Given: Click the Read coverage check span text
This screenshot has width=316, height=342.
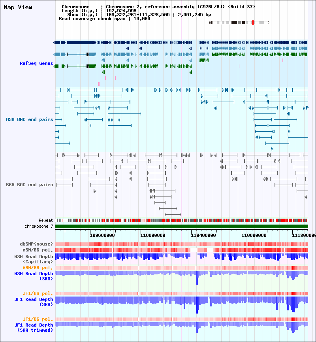Looking at the screenshot, I should click(x=105, y=19).
